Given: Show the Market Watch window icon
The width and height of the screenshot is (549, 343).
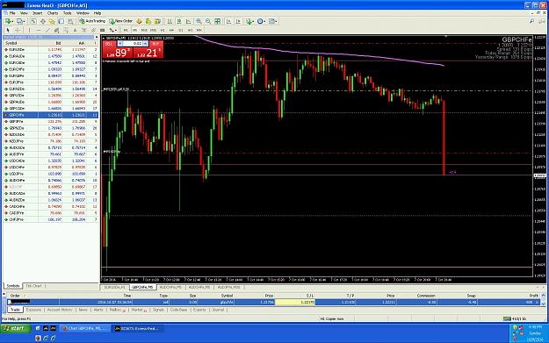Looking at the screenshot, I should (33, 21).
